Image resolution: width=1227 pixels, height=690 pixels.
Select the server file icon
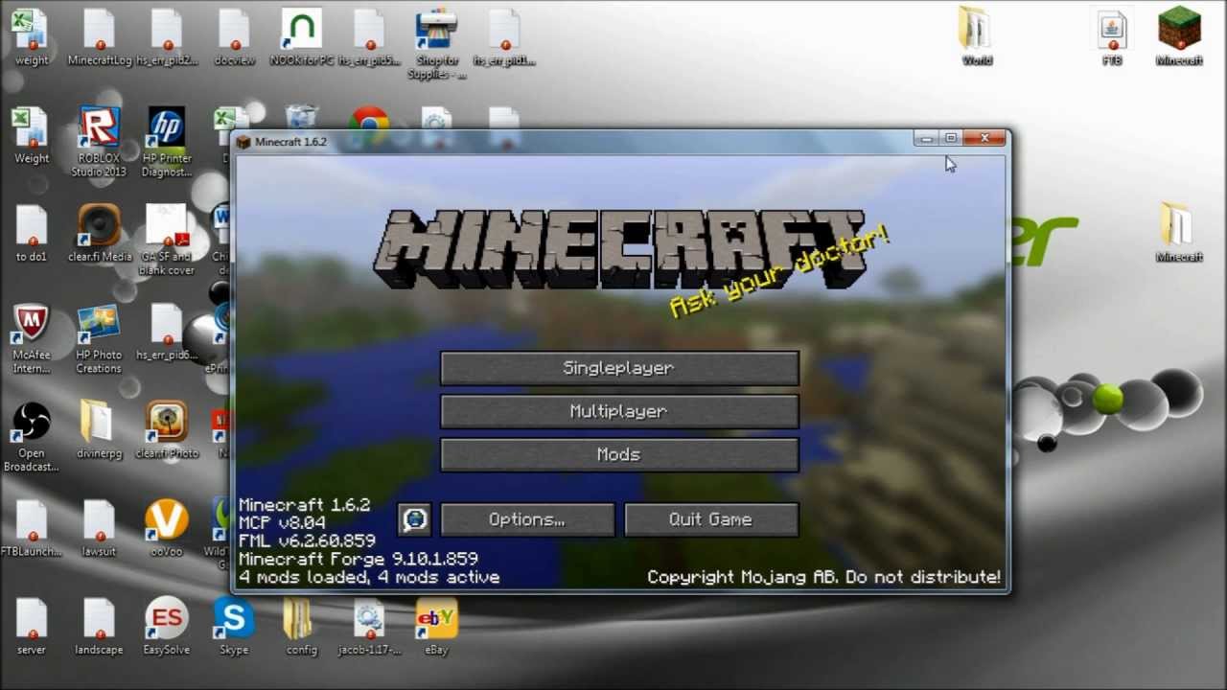coord(32,627)
